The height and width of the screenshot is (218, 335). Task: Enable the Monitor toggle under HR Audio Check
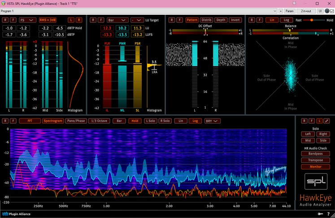316,167
